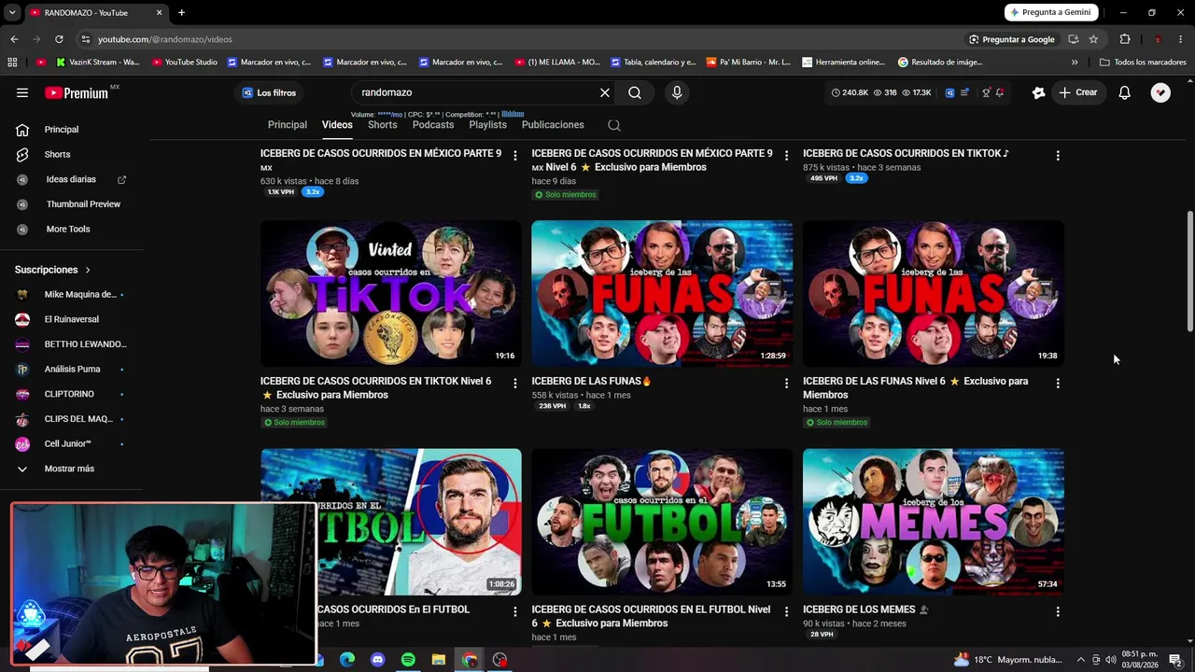Click inside the YouTube search field

tap(476, 92)
